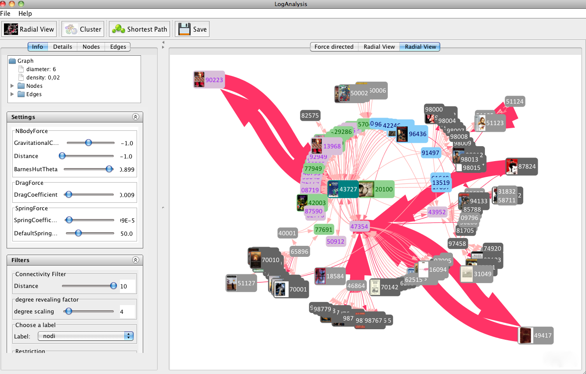This screenshot has width=586, height=374.
Task: Click the green node 20100 picture
Action: (x=366, y=189)
